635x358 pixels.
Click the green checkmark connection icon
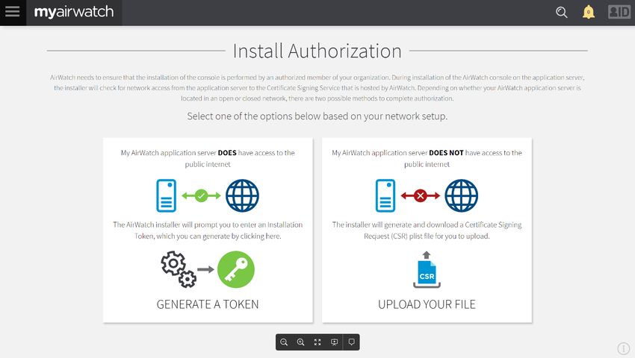click(201, 196)
